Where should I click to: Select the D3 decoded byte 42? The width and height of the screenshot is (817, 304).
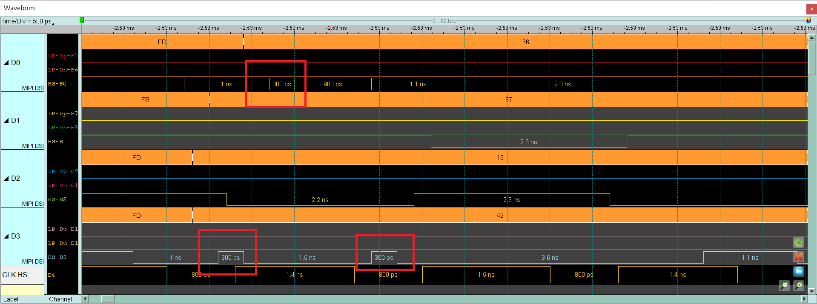pos(500,216)
